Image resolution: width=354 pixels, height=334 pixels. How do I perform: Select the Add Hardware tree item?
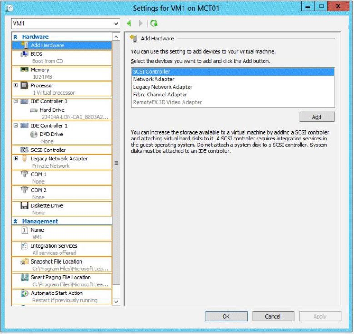click(x=62, y=45)
